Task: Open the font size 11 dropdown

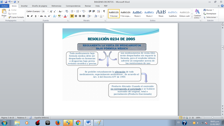Action: pos(48,11)
